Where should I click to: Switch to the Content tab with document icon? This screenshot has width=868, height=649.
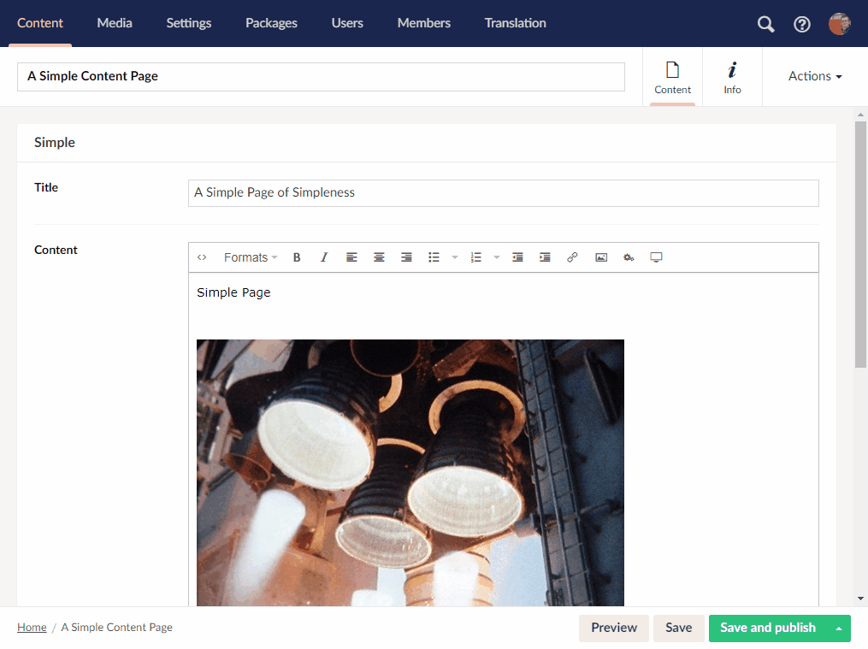(x=672, y=77)
